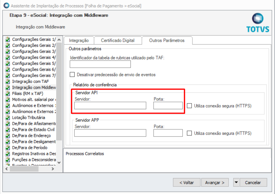Click checkmark icon beside Integração com Middleware
Viewport: 275px width, 194px height.
[x=8, y=88]
